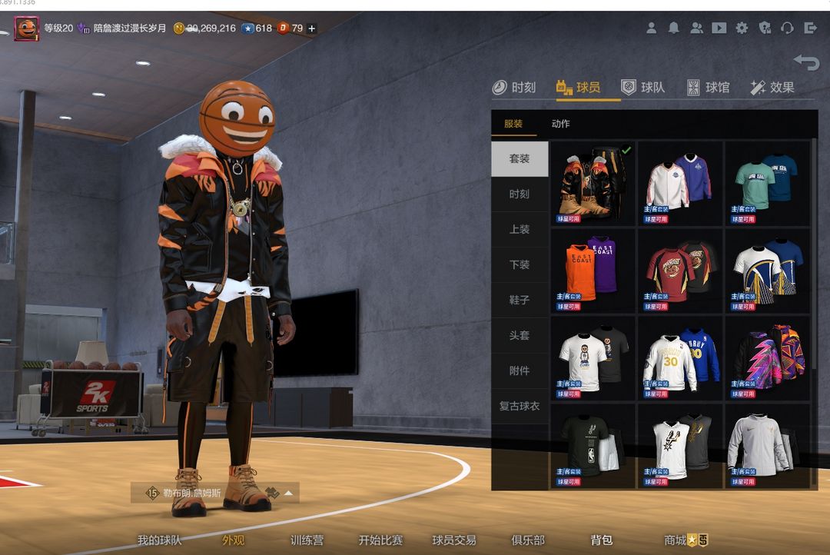The width and height of the screenshot is (830, 555).
Task: Open notifications bell icon
Action: click(x=674, y=28)
